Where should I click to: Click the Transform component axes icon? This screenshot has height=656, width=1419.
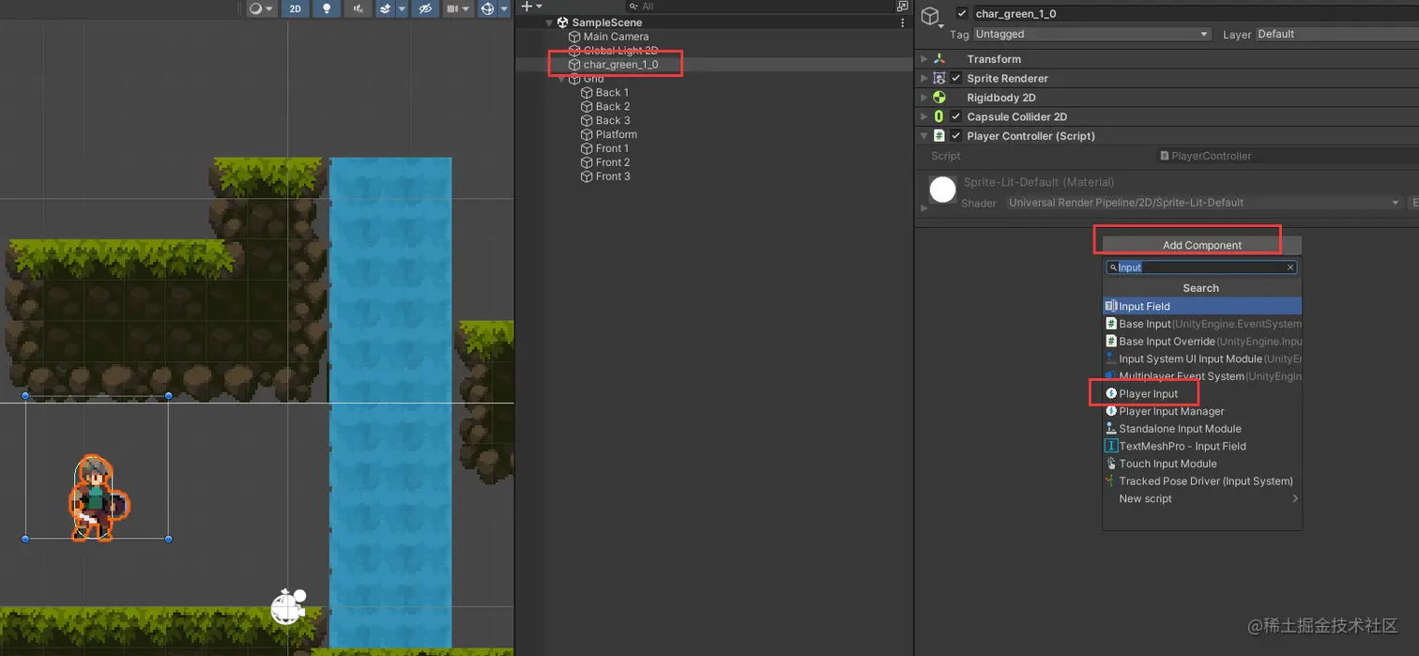tap(939, 59)
